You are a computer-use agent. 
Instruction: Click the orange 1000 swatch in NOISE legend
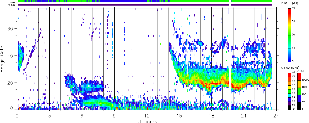click(x=299, y=84)
